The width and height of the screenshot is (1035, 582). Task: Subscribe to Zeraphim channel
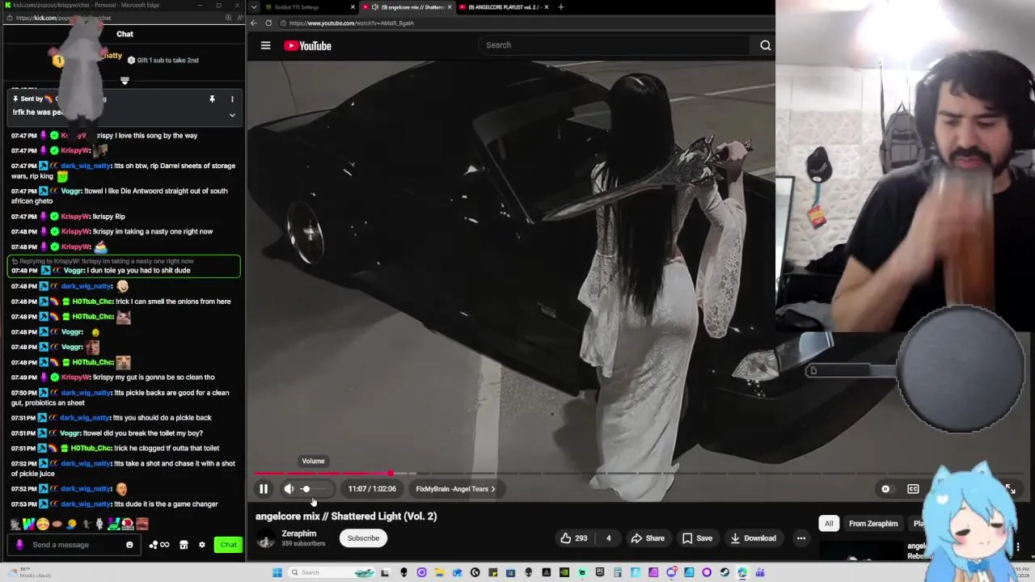click(363, 538)
